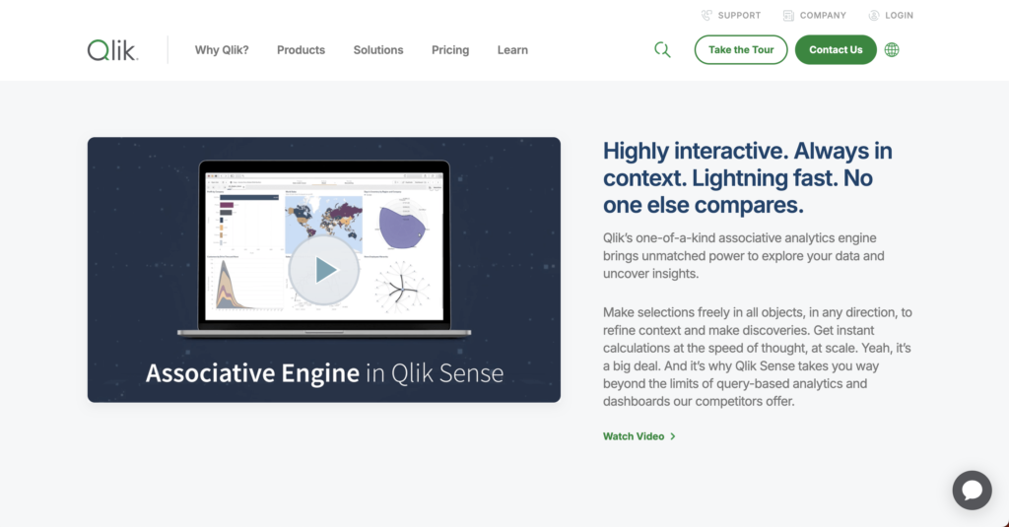Viewport: 1009px width, 527px height.
Task: Go to the Pricing menu item
Action: coord(450,50)
